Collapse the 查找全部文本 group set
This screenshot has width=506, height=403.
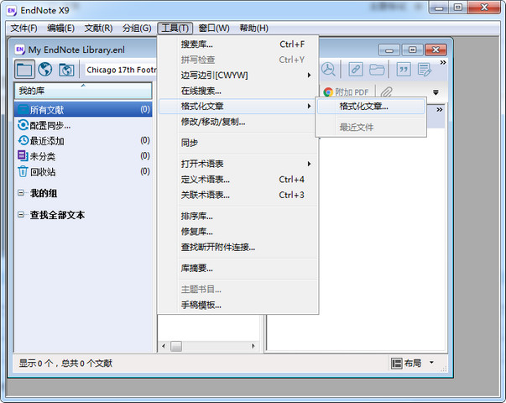point(21,215)
